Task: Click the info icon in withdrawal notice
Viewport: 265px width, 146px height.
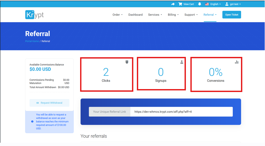Action: (x=32, y=121)
